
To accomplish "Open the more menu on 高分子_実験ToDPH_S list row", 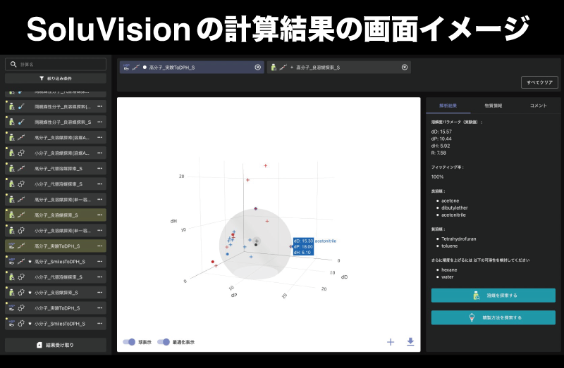I will [x=99, y=246].
